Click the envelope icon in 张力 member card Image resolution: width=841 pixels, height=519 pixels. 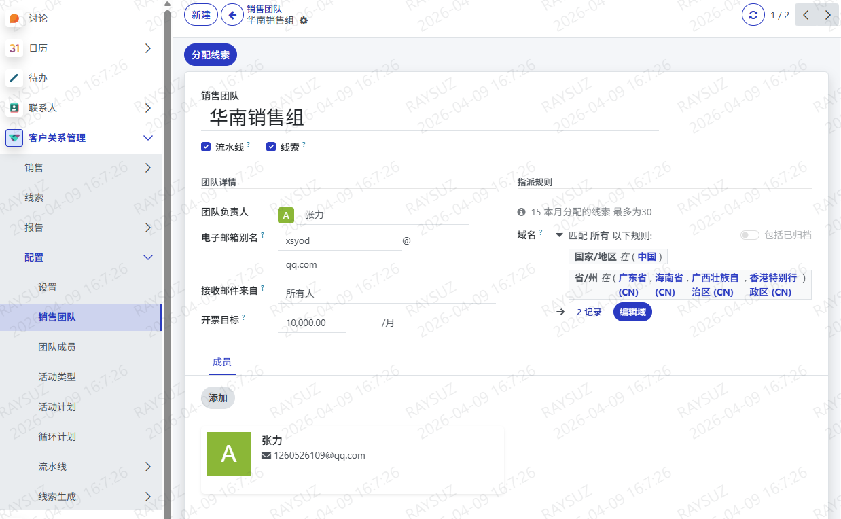(x=266, y=456)
